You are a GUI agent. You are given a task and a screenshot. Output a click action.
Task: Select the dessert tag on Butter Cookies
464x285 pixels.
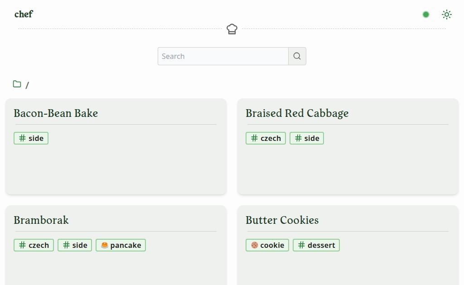click(x=316, y=245)
